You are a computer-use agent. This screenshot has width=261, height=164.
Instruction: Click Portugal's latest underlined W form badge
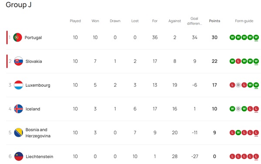[256, 38]
